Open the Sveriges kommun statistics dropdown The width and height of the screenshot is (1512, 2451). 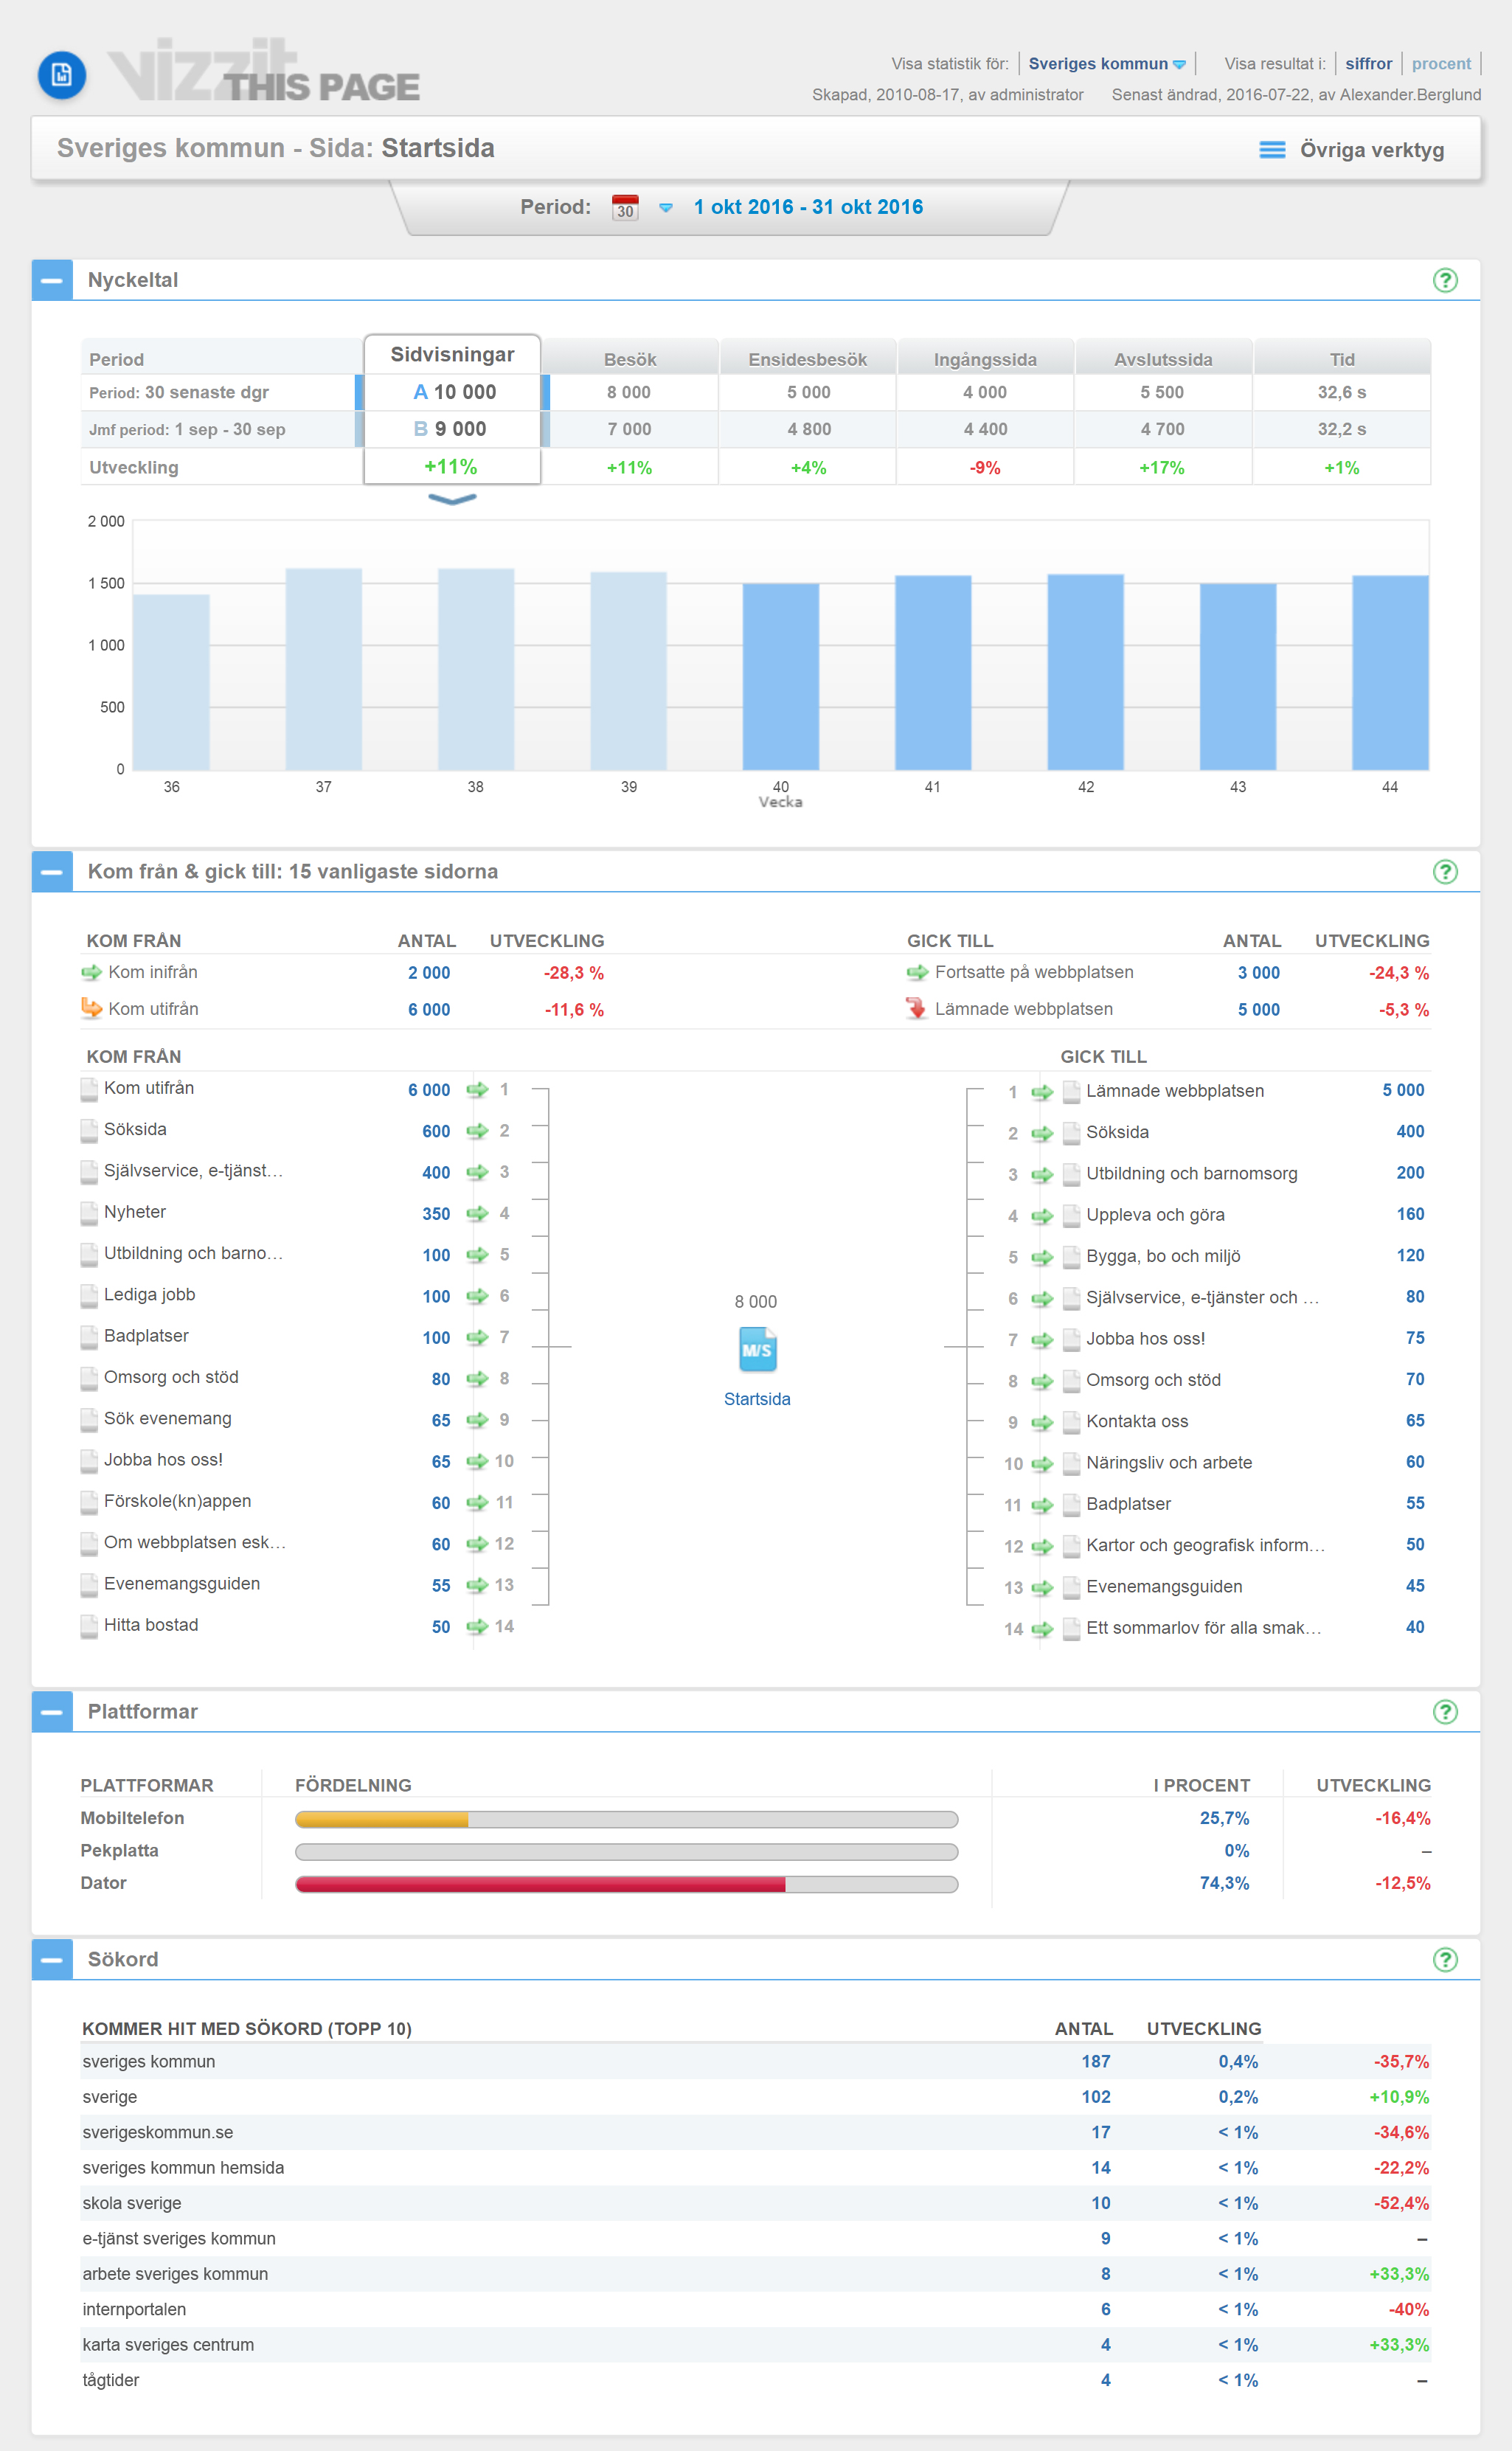click(x=1107, y=64)
